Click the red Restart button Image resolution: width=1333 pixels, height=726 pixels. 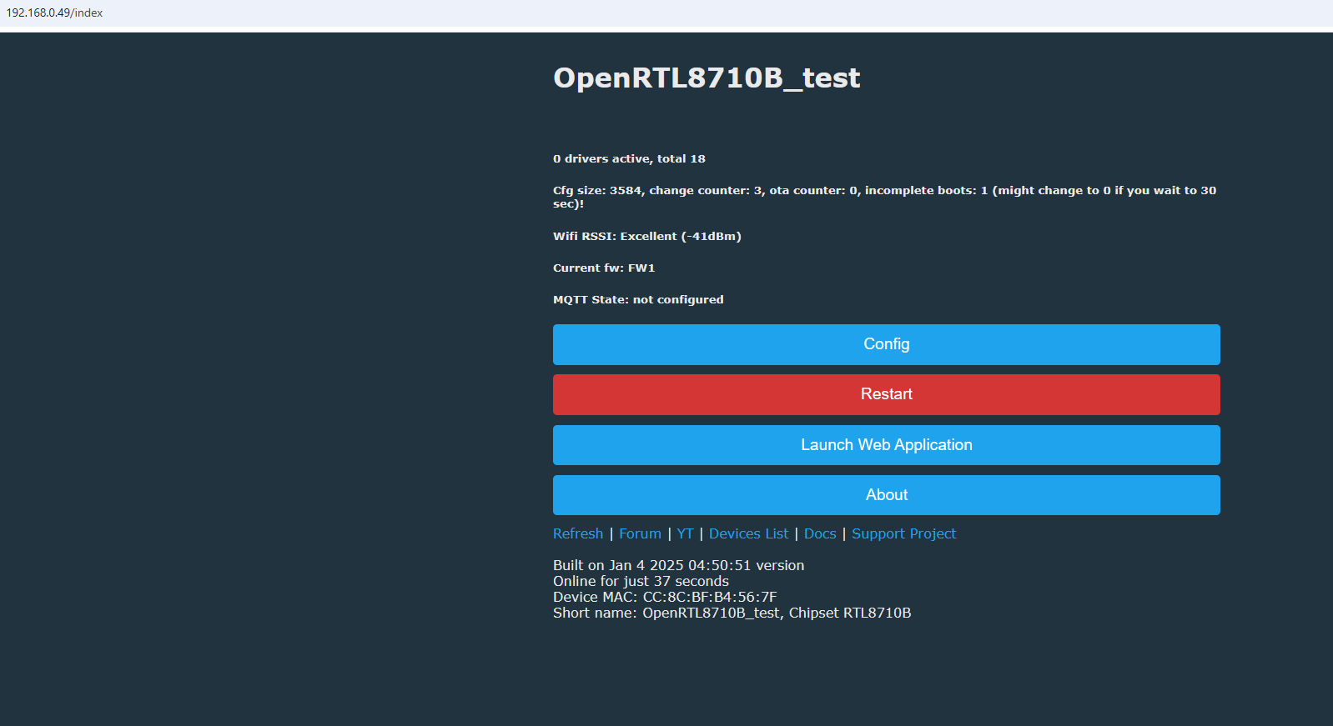pos(886,394)
